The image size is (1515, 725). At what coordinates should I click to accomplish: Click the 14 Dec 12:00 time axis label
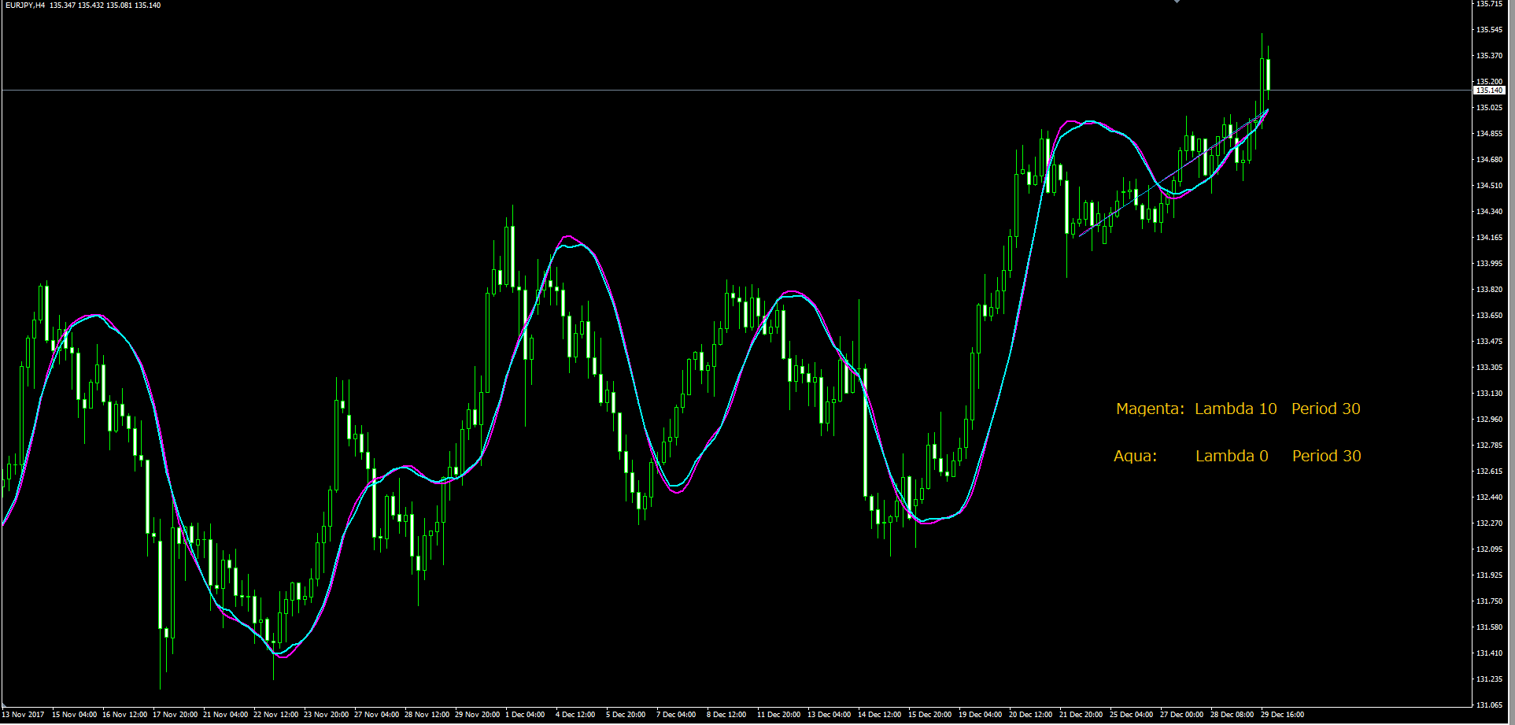click(879, 715)
